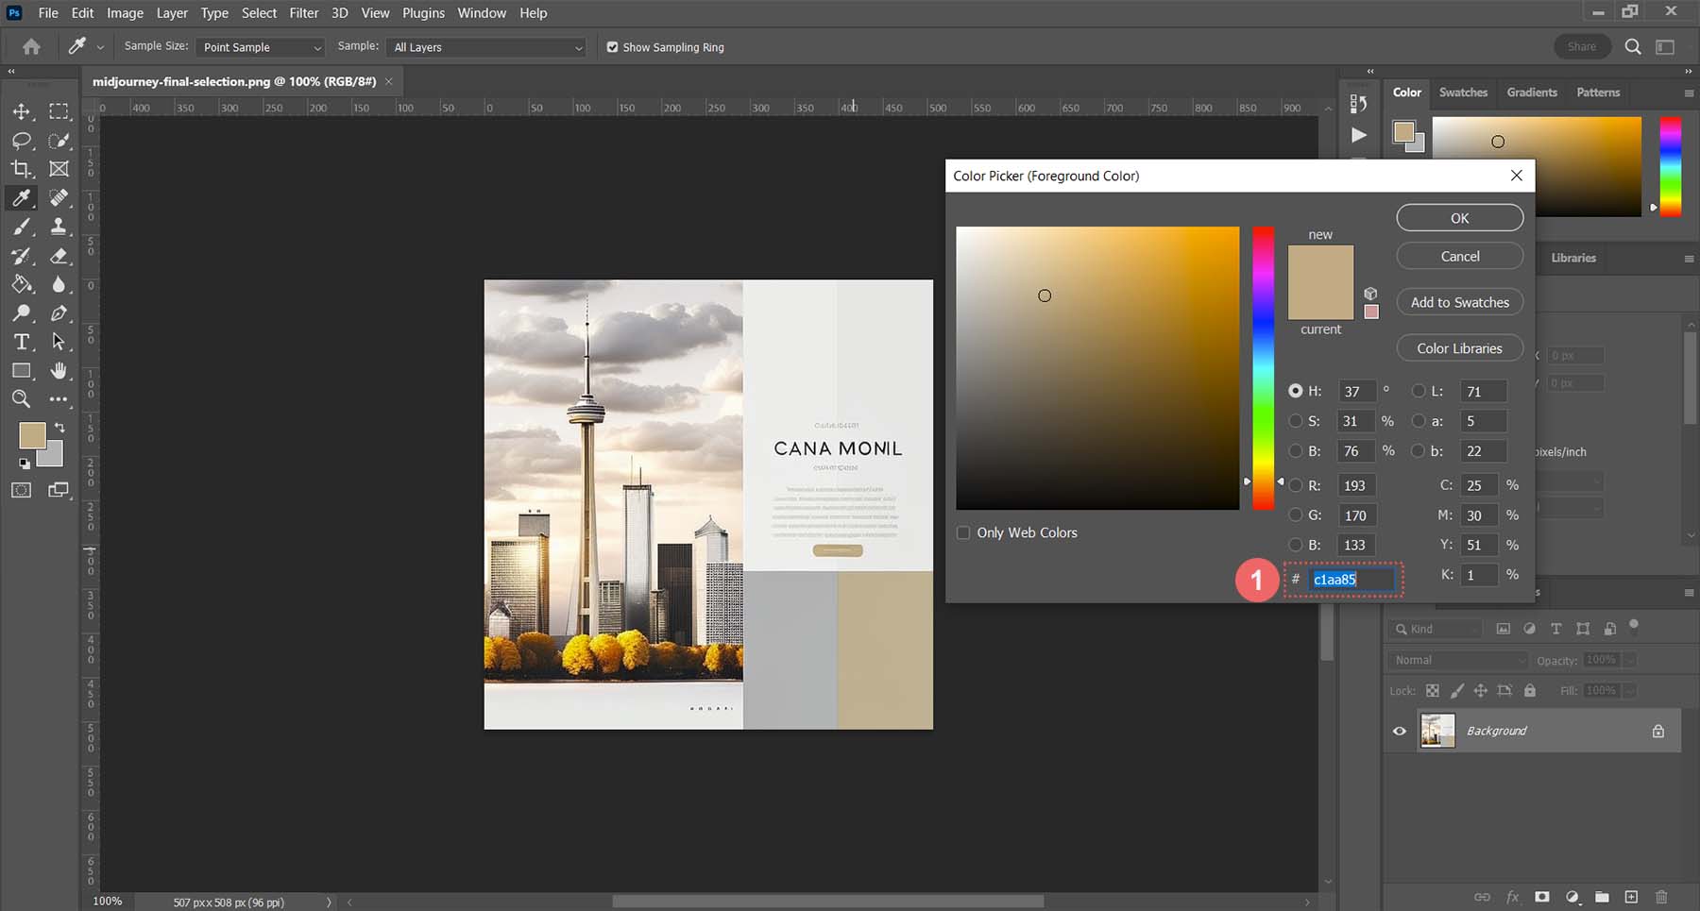Open the Sample Size dropdown
The image size is (1700, 911).
click(x=261, y=47)
